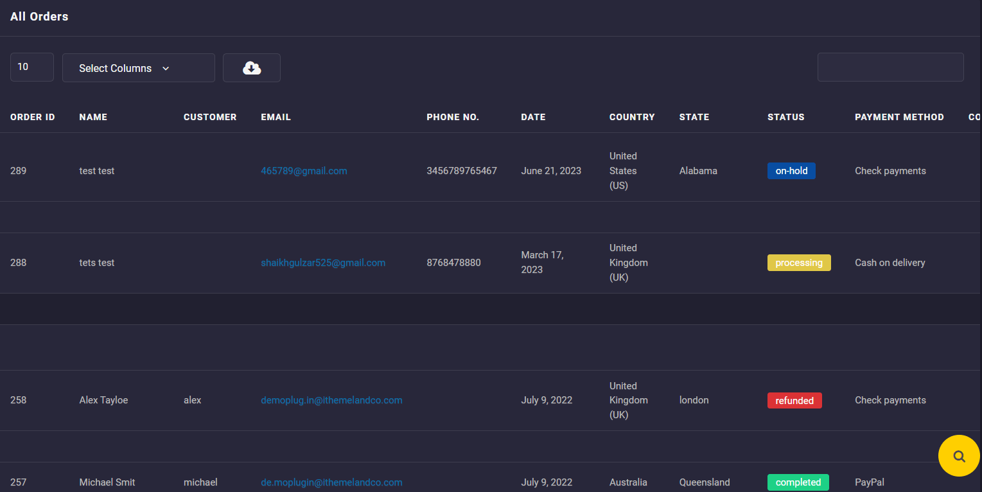Click the de.moplugin@ithemelandco.com email link

pyautogui.click(x=331, y=482)
